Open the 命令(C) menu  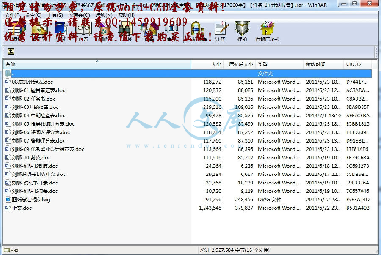point(34,15)
